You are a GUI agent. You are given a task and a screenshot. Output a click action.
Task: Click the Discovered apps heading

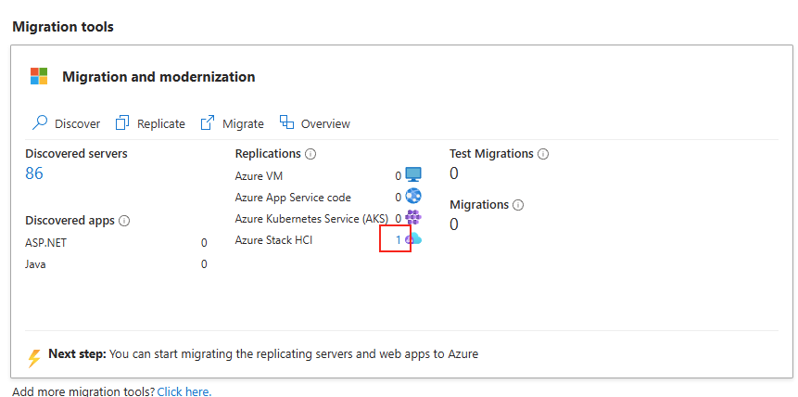tap(70, 221)
